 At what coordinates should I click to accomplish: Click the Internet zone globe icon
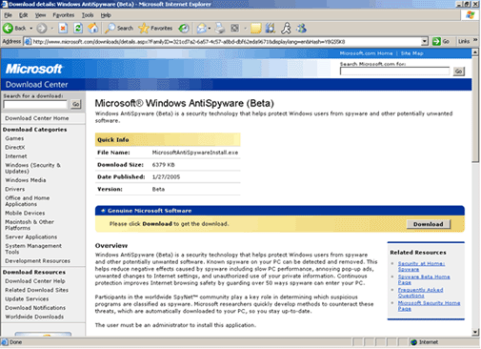tap(413, 342)
